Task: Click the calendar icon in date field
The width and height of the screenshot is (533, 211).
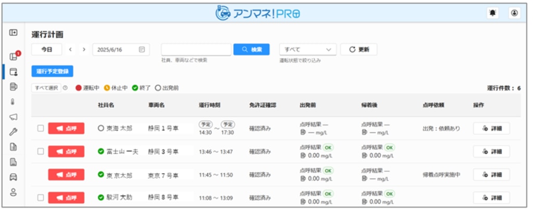Action: [142, 49]
